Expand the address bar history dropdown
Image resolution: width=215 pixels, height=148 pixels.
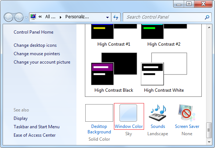107,17
